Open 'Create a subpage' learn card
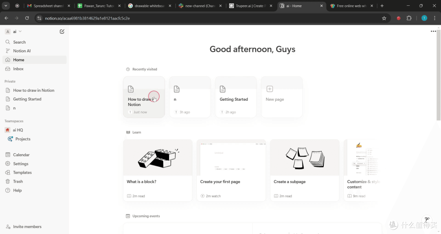The image size is (441, 234). pos(305,170)
